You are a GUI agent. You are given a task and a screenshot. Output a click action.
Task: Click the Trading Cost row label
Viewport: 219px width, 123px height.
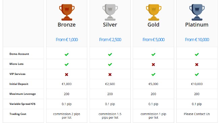[x=18, y=114]
